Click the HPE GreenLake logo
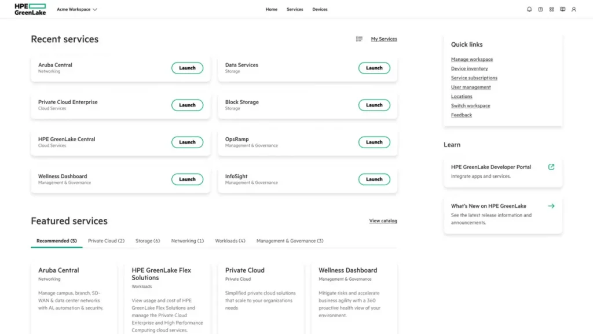Image resolution: width=593 pixels, height=334 pixels. [30, 9]
